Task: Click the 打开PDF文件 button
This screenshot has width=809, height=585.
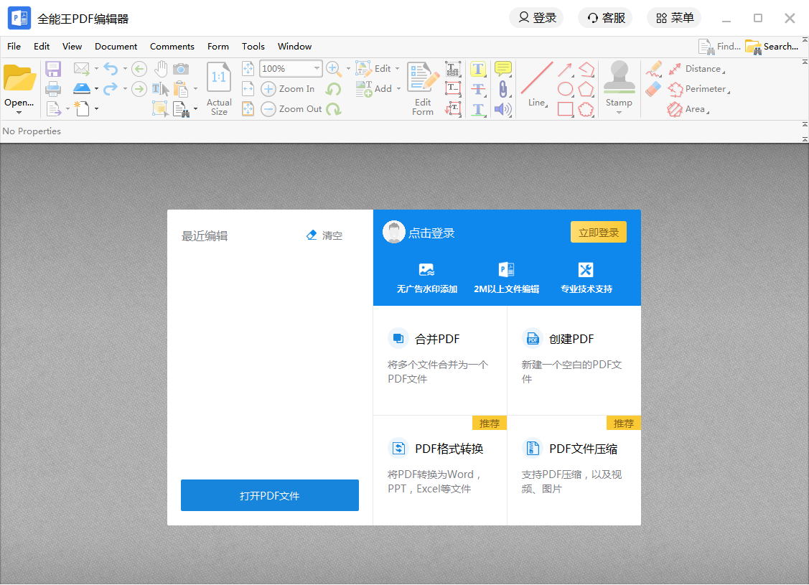Action: coord(269,495)
